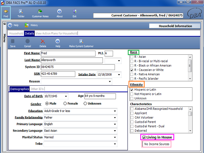Check Not Hispanic or Latin
Image resolution: width=204 pixels, height=153 pixels.
tap(132, 94)
